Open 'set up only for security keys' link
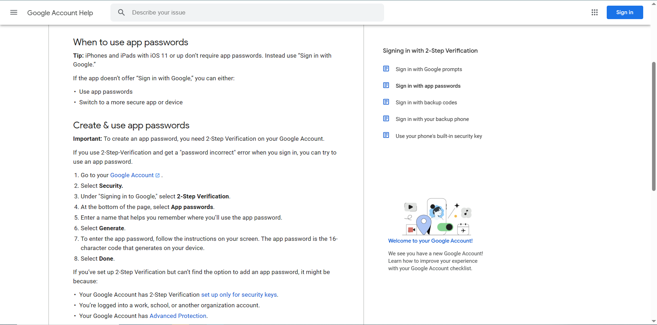This screenshot has width=657, height=325. (x=239, y=295)
